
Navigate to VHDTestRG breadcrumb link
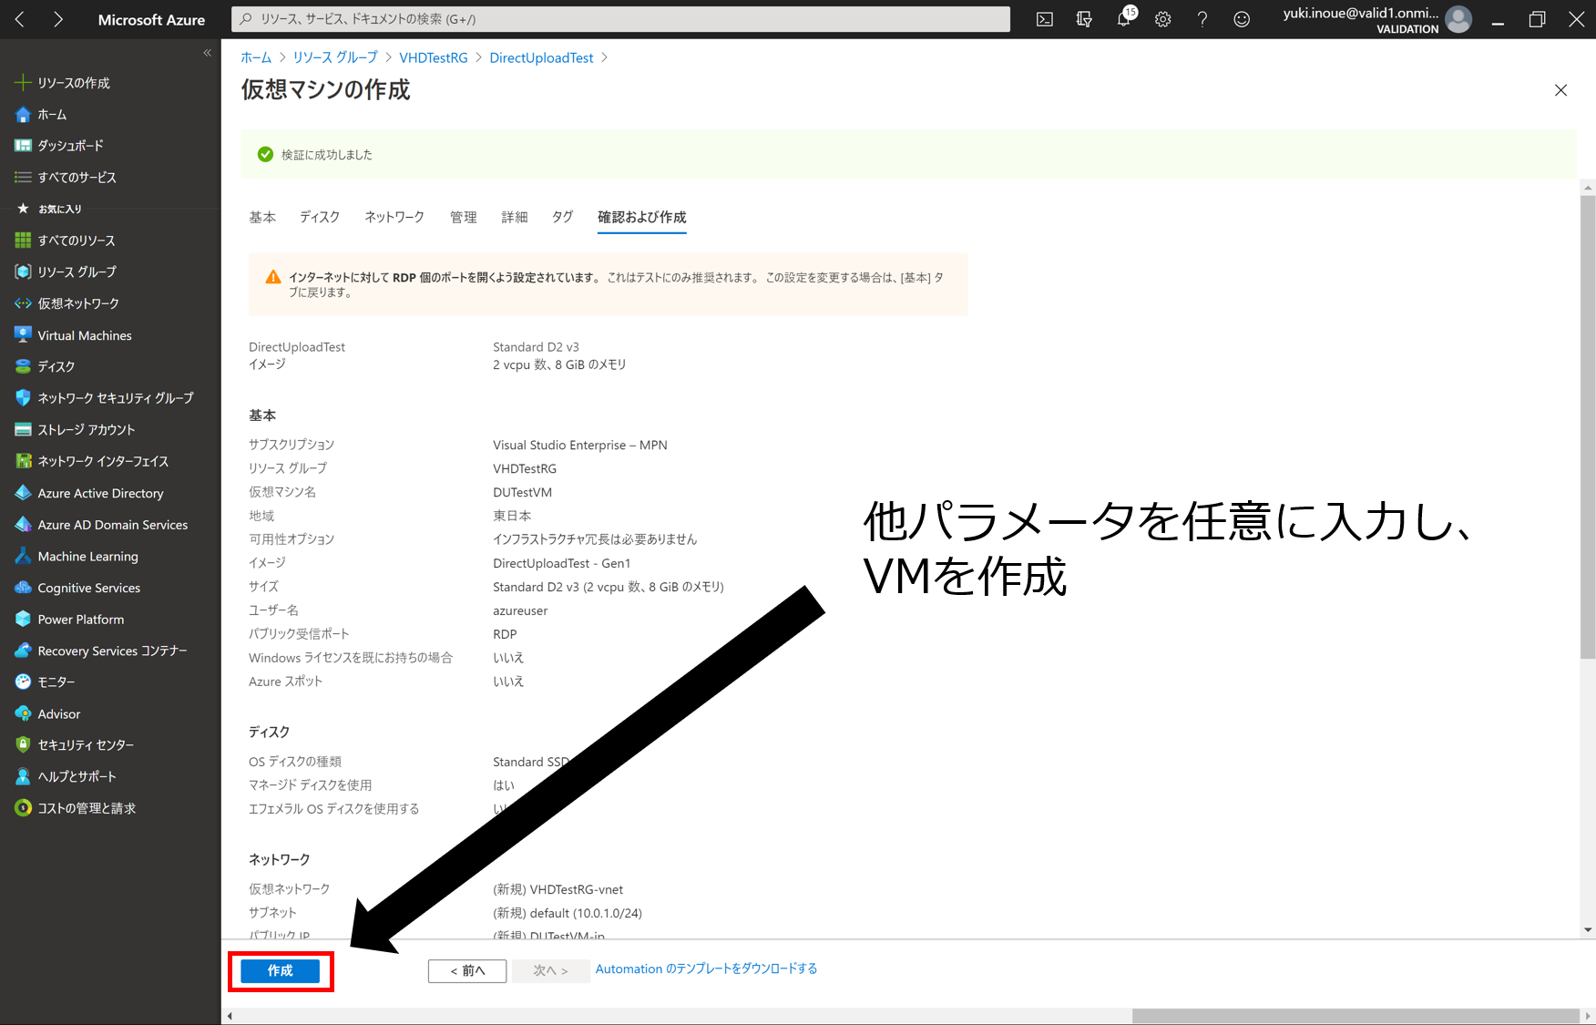tap(433, 57)
